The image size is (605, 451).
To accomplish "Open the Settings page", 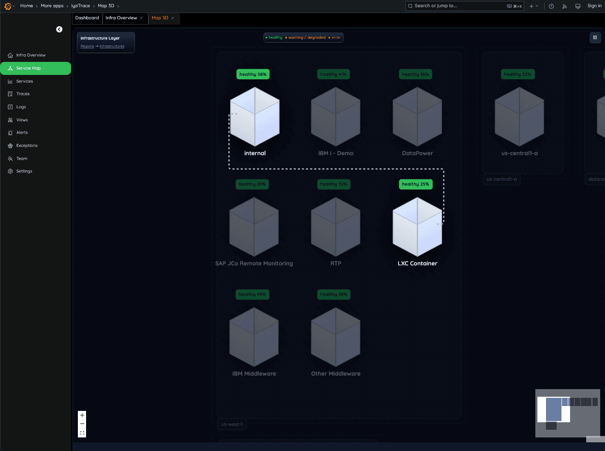I will pyautogui.click(x=24, y=171).
